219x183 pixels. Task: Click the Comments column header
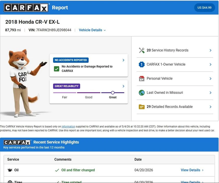tap(63, 159)
